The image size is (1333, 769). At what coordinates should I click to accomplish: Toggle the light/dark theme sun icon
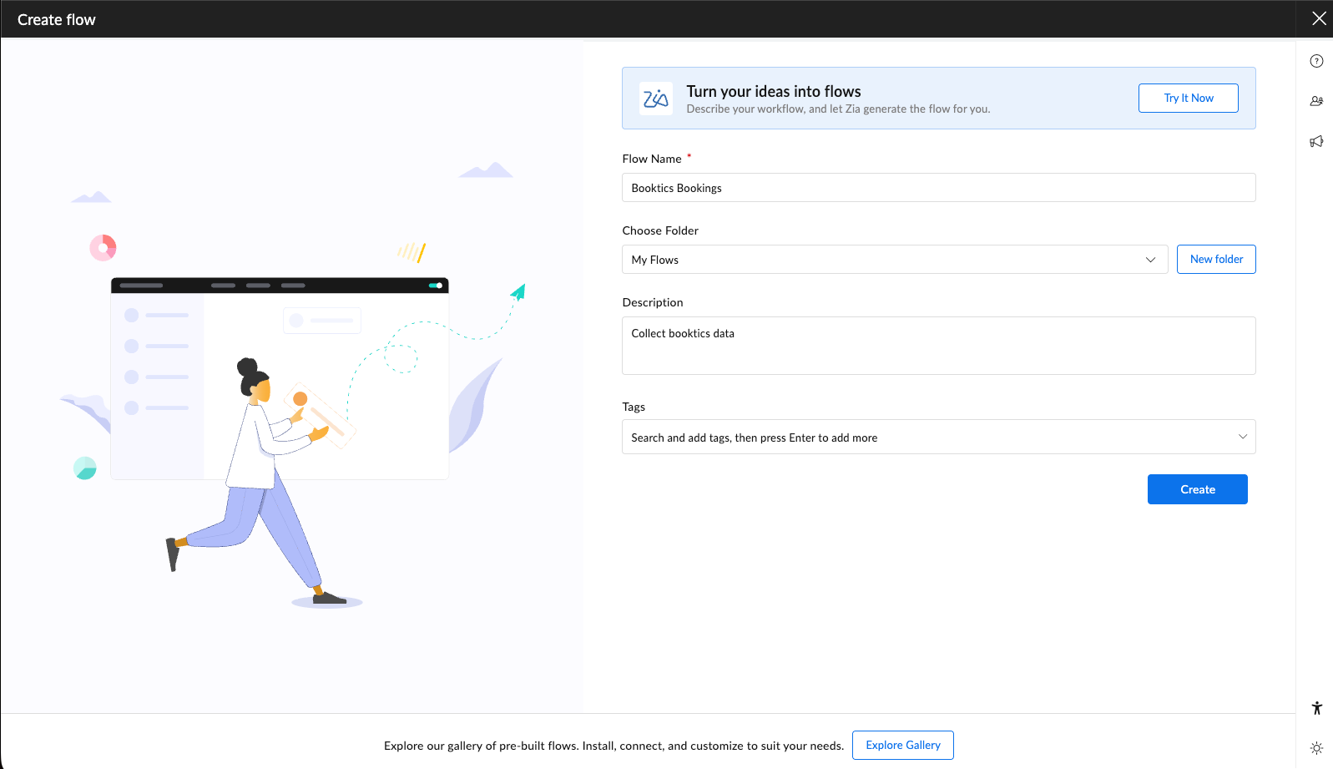[1316, 748]
